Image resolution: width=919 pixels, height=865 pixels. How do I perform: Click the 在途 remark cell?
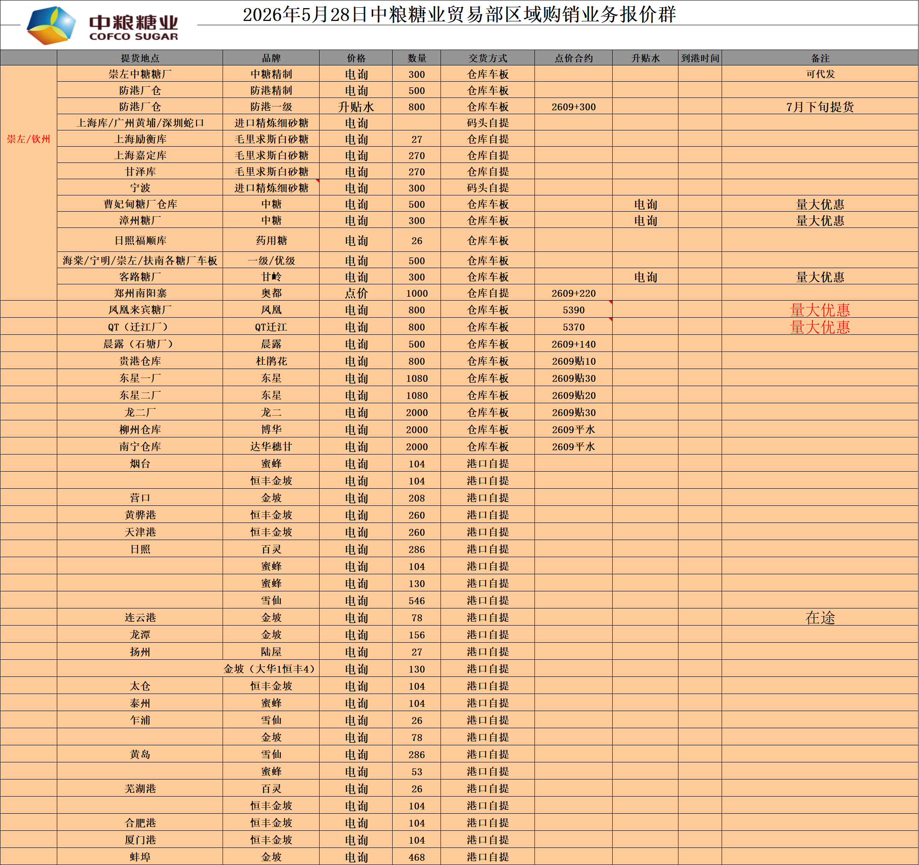(x=820, y=617)
